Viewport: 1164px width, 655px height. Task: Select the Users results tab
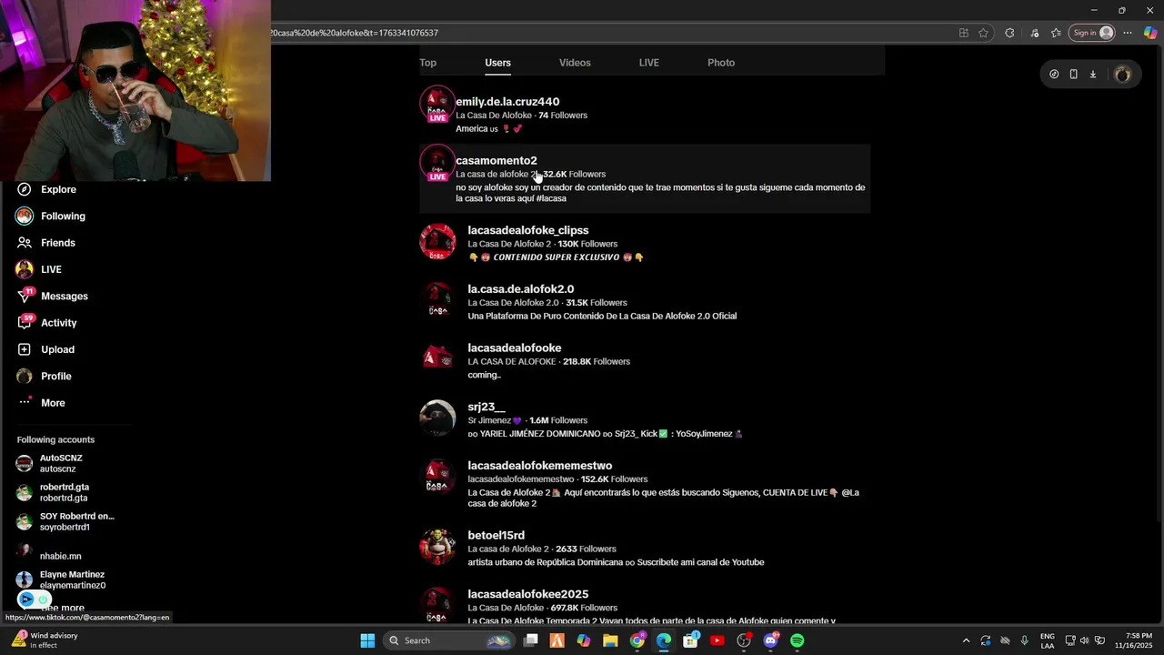pyautogui.click(x=497, y=63)
